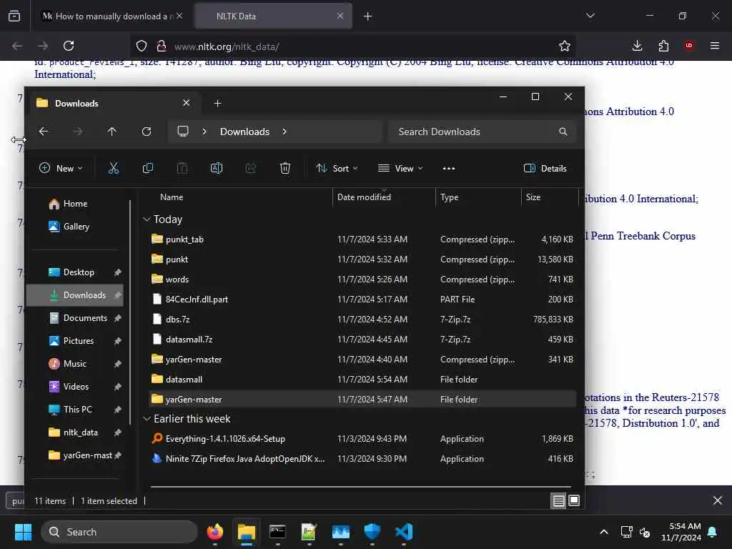Open the See more three-dots menu
732x549 pixels.
[449, 169]
